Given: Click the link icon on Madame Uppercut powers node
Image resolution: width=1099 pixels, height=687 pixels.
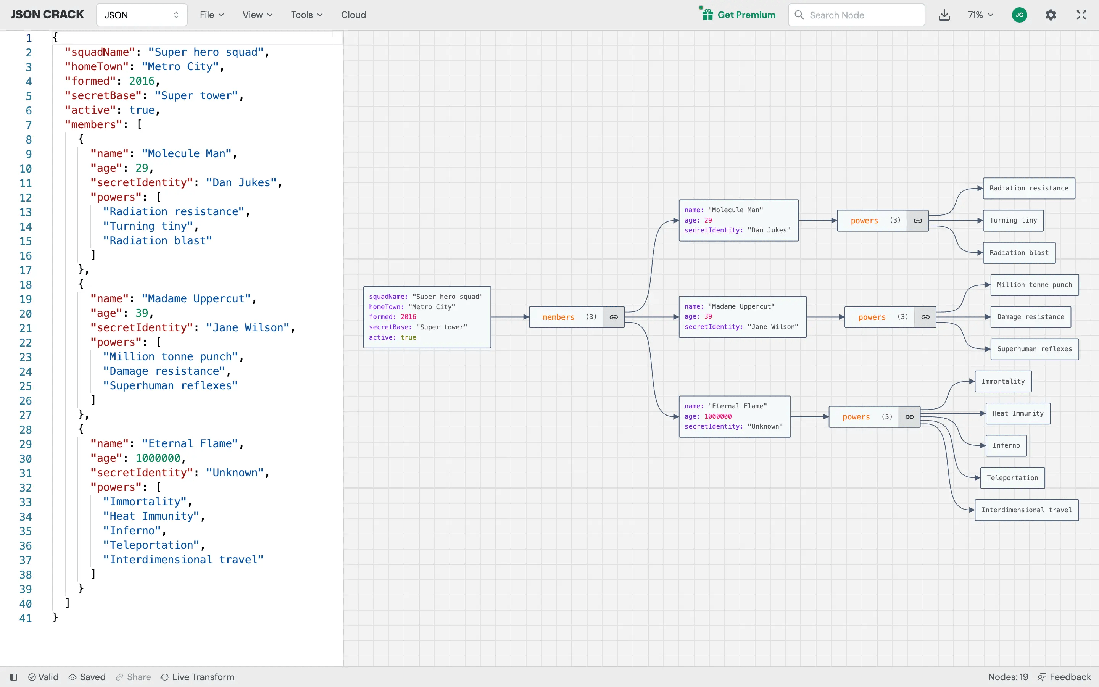Looking at the screenshot, I should click(925, 316).
